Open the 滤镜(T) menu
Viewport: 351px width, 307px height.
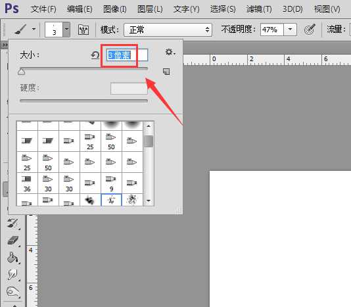[x=259, y=9]
